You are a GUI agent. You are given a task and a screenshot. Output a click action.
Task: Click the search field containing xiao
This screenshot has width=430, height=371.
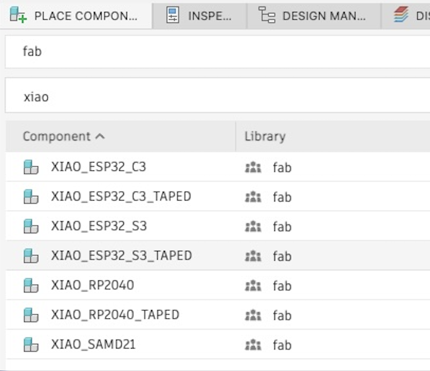[214, 97]
